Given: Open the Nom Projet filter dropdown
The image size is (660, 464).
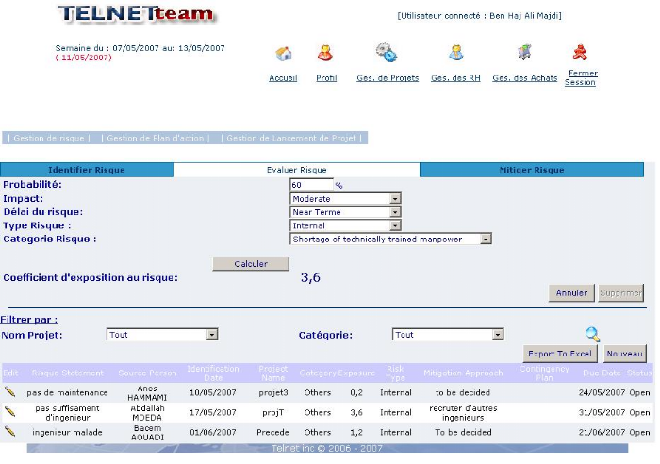Looking at the screenshot, I should [212, 334].
